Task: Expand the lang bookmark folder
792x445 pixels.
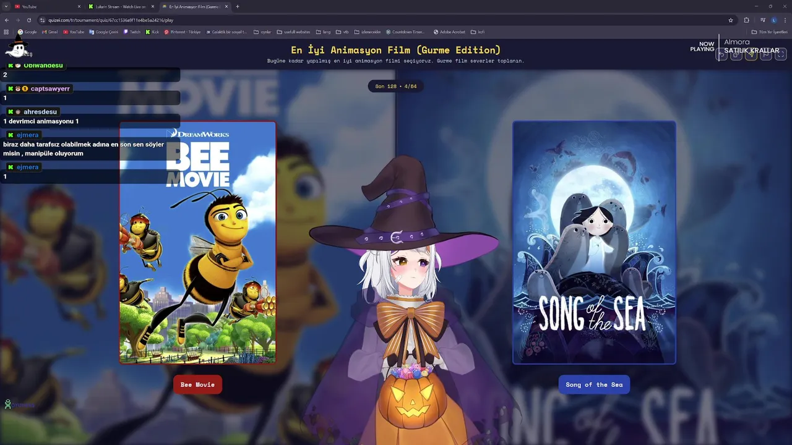Action: 323,32
